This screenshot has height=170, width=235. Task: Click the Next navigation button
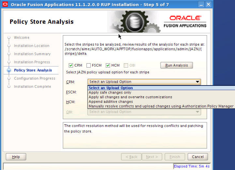click(152, 157)
